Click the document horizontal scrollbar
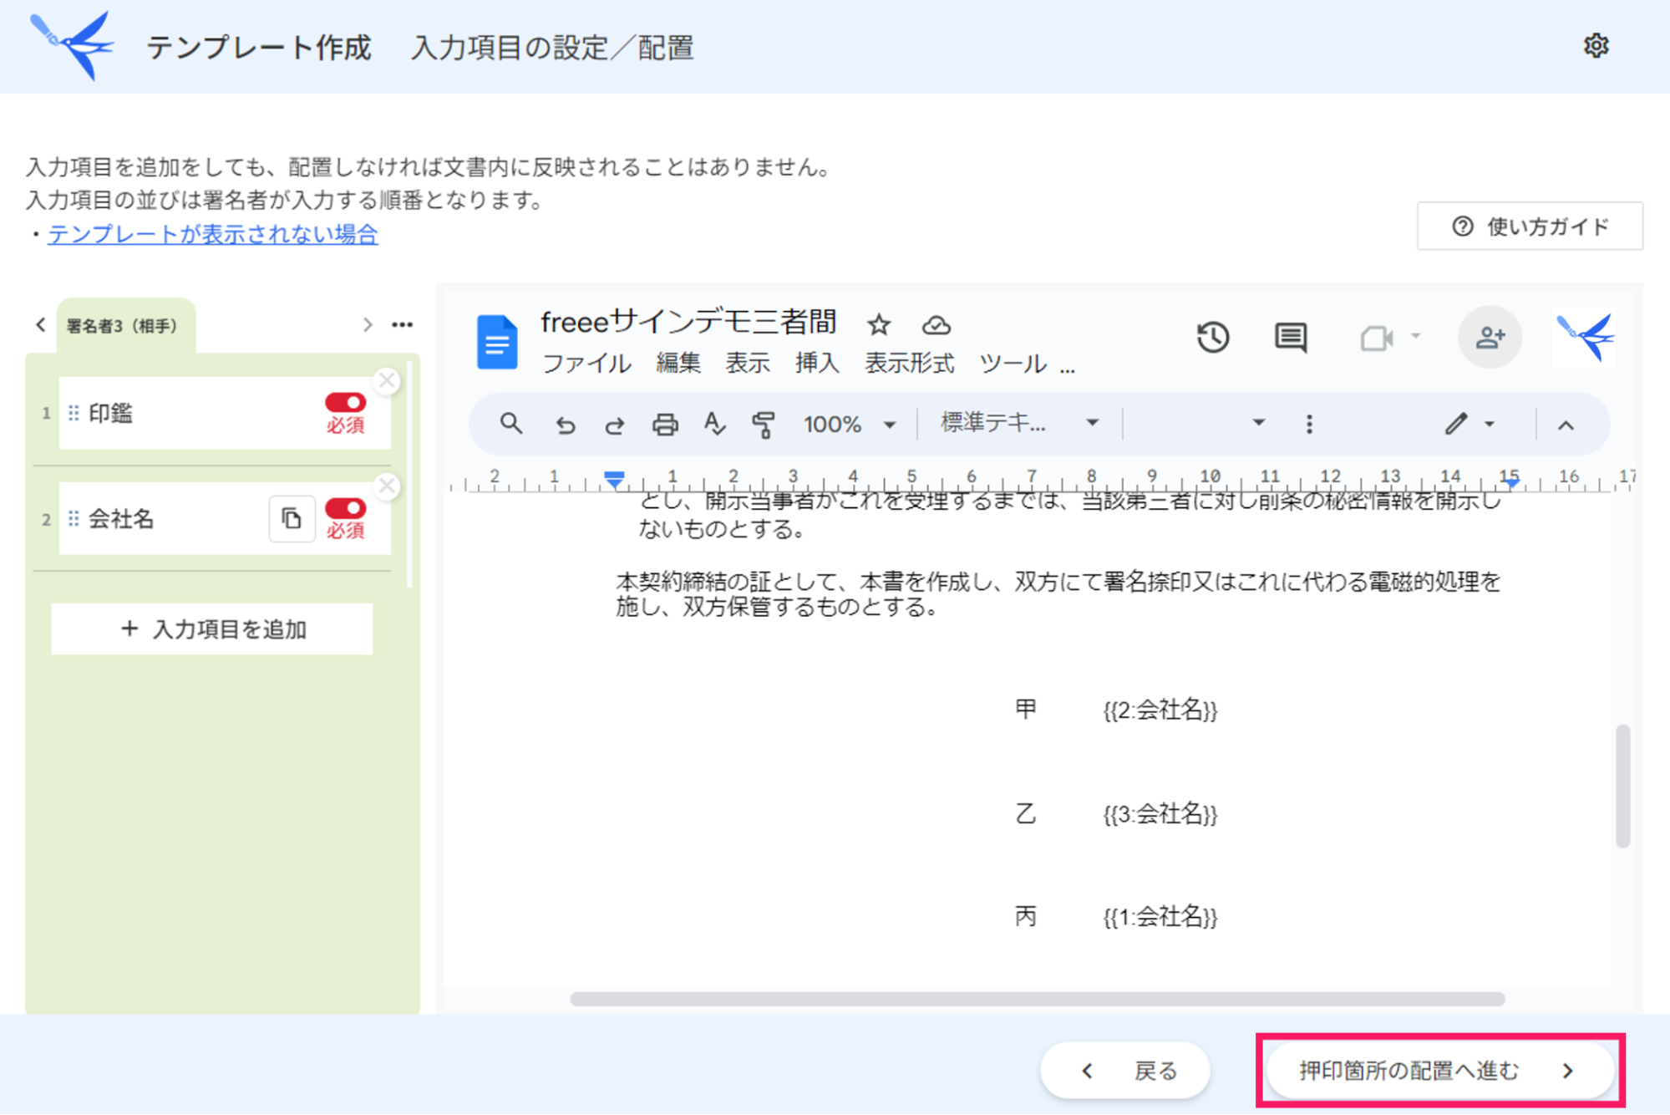 [x=1037, y=999]
